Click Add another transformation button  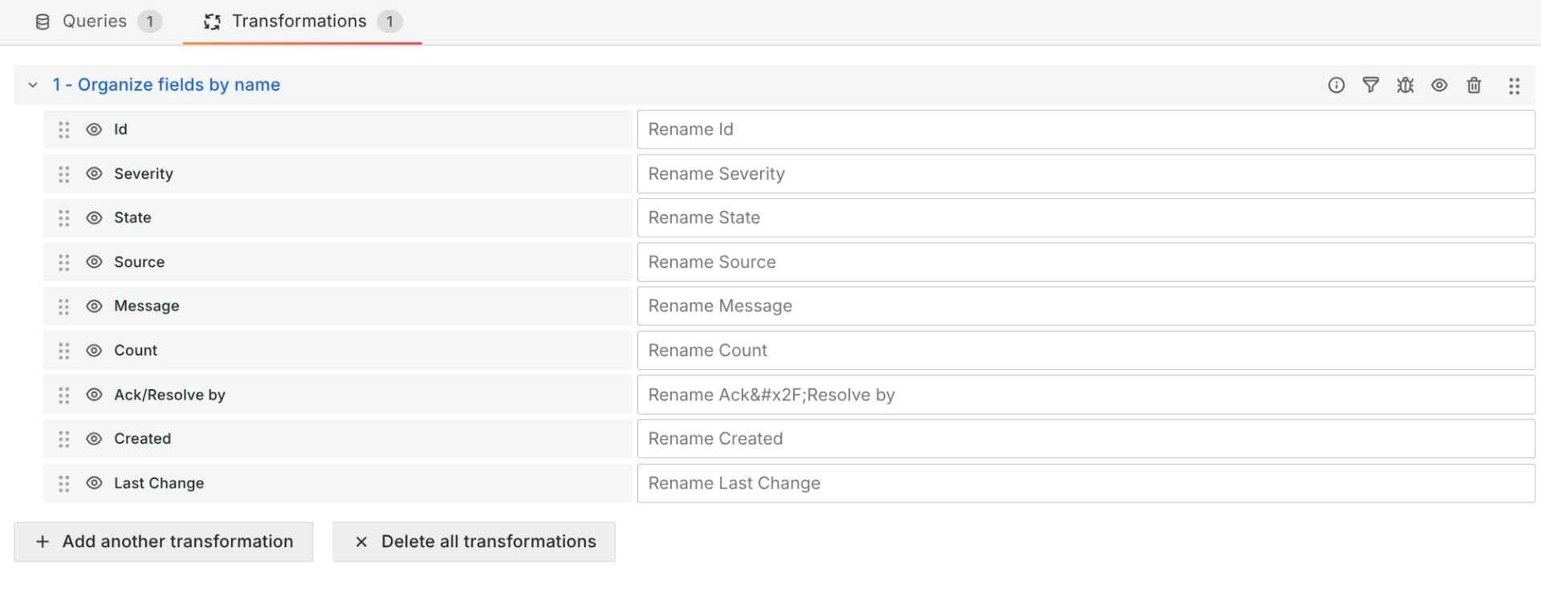click(164, 542)
